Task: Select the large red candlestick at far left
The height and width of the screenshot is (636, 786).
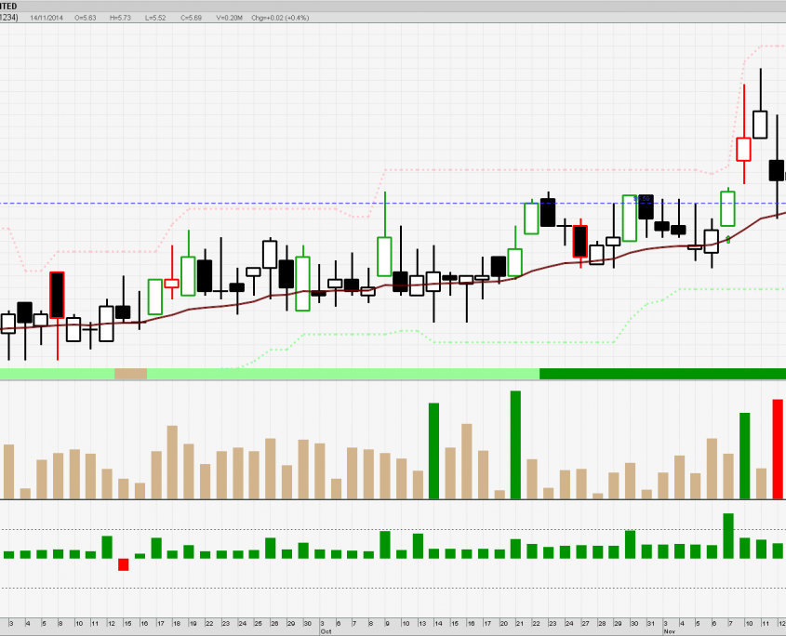Action: click(58, 295)
